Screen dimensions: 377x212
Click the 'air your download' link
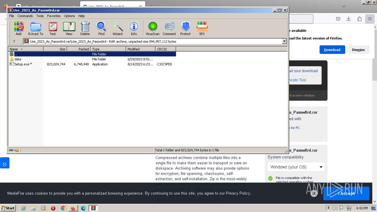(x=303, y=71)
